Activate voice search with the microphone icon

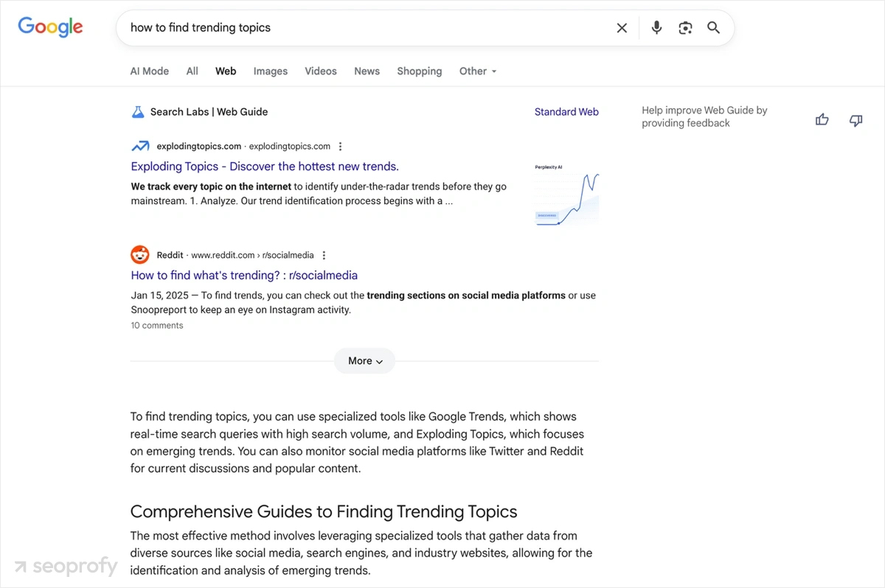(656, 27)
